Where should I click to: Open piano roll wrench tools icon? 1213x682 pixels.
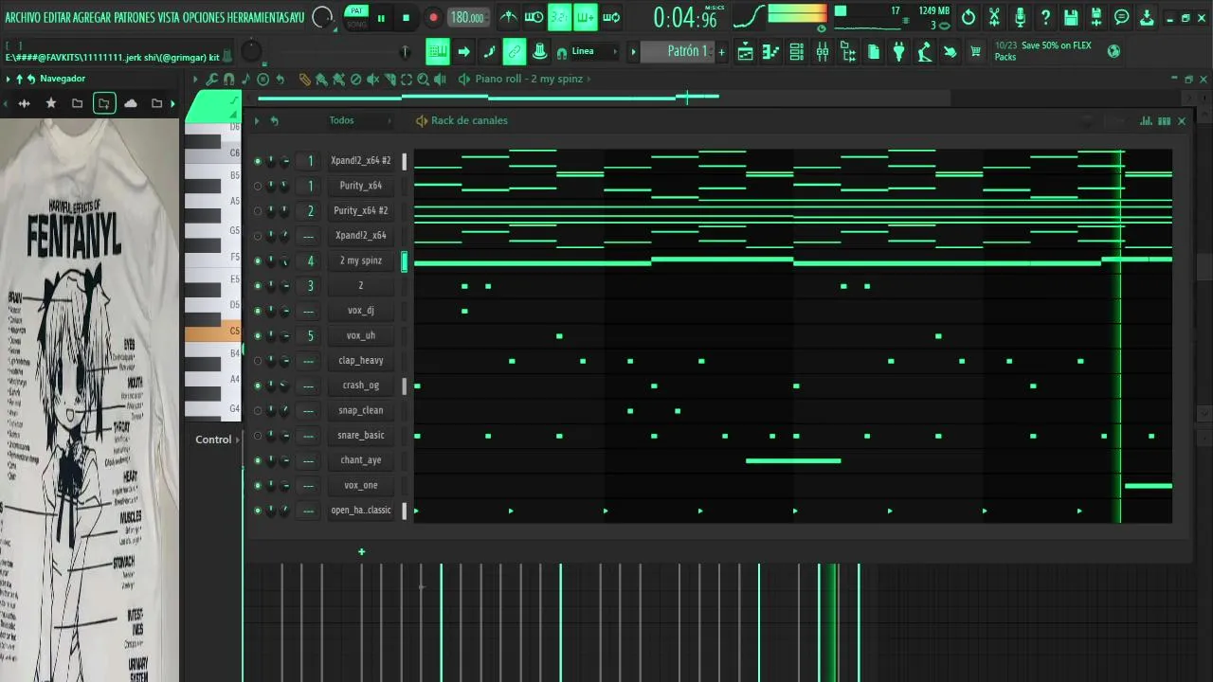(x=212, y=80)
